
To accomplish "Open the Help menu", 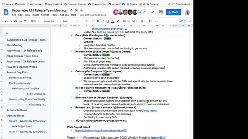I will pos(74,15).
